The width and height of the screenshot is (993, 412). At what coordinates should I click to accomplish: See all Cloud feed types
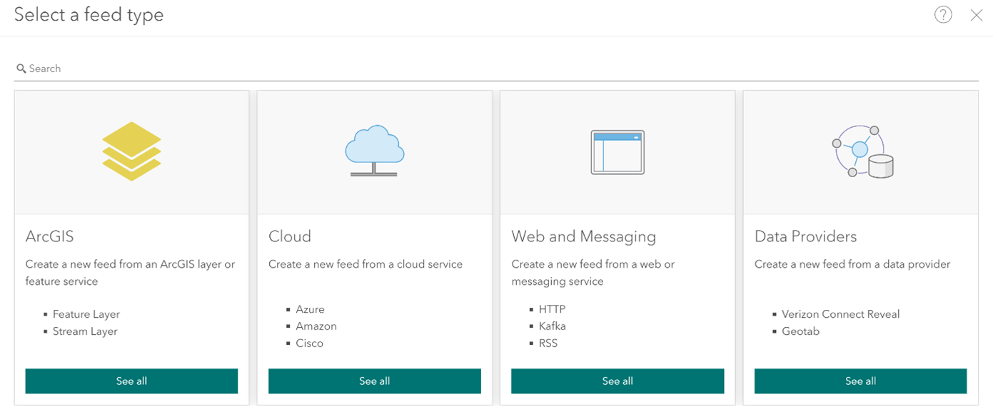pos(375,381)
